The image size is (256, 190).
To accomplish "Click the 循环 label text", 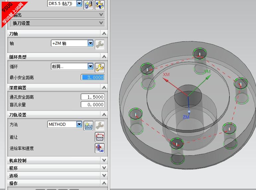I will click(x=14, y=67).
